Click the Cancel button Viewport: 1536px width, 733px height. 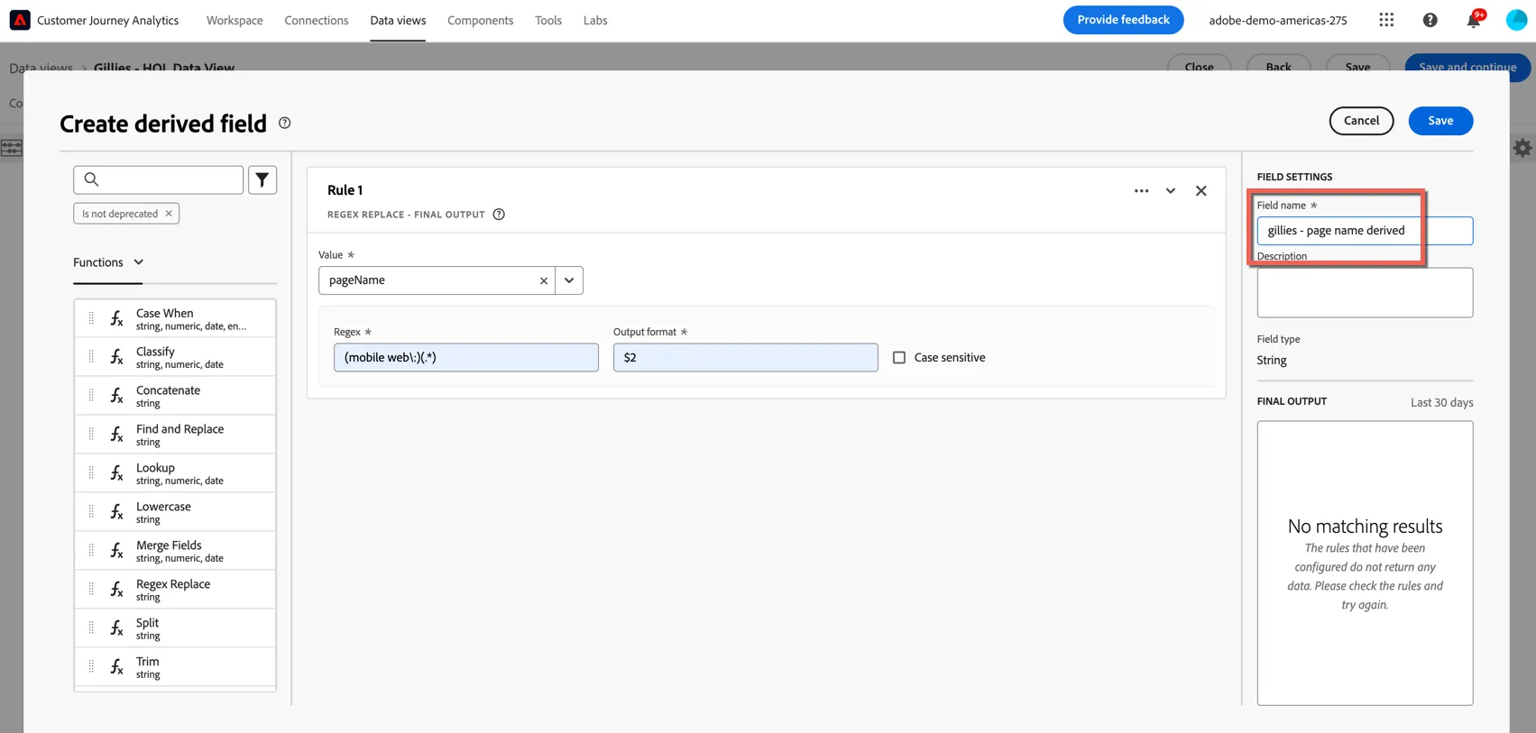click(1362, 121)
